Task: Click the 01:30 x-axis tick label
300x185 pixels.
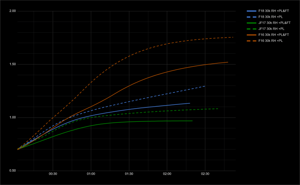Action: 129,174
